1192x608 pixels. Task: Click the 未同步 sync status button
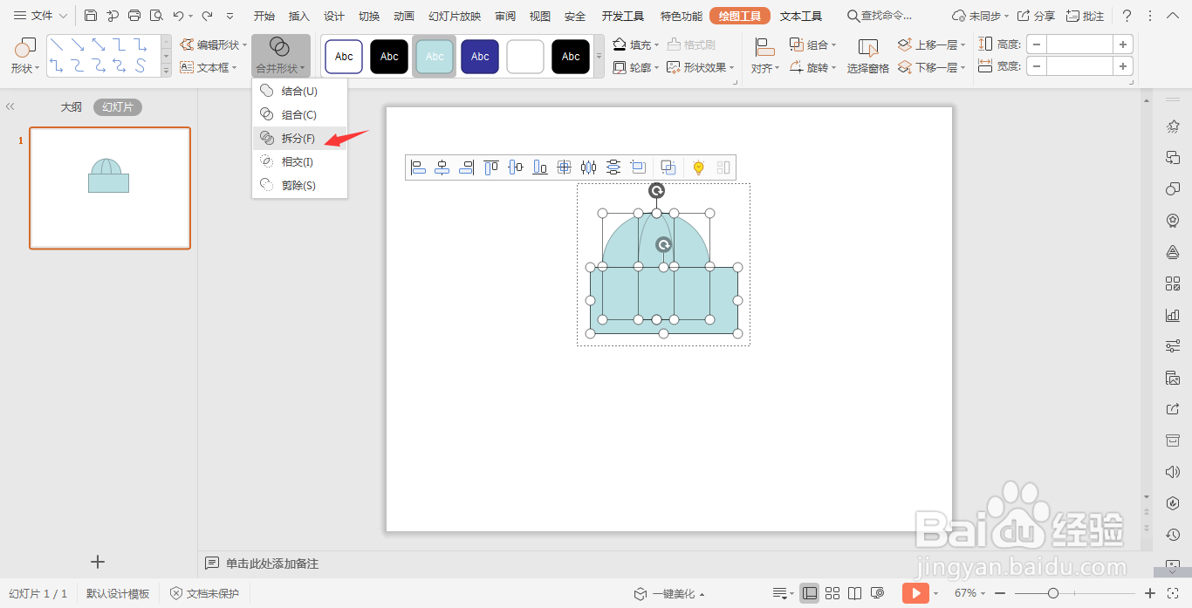(x=981, y=16)
